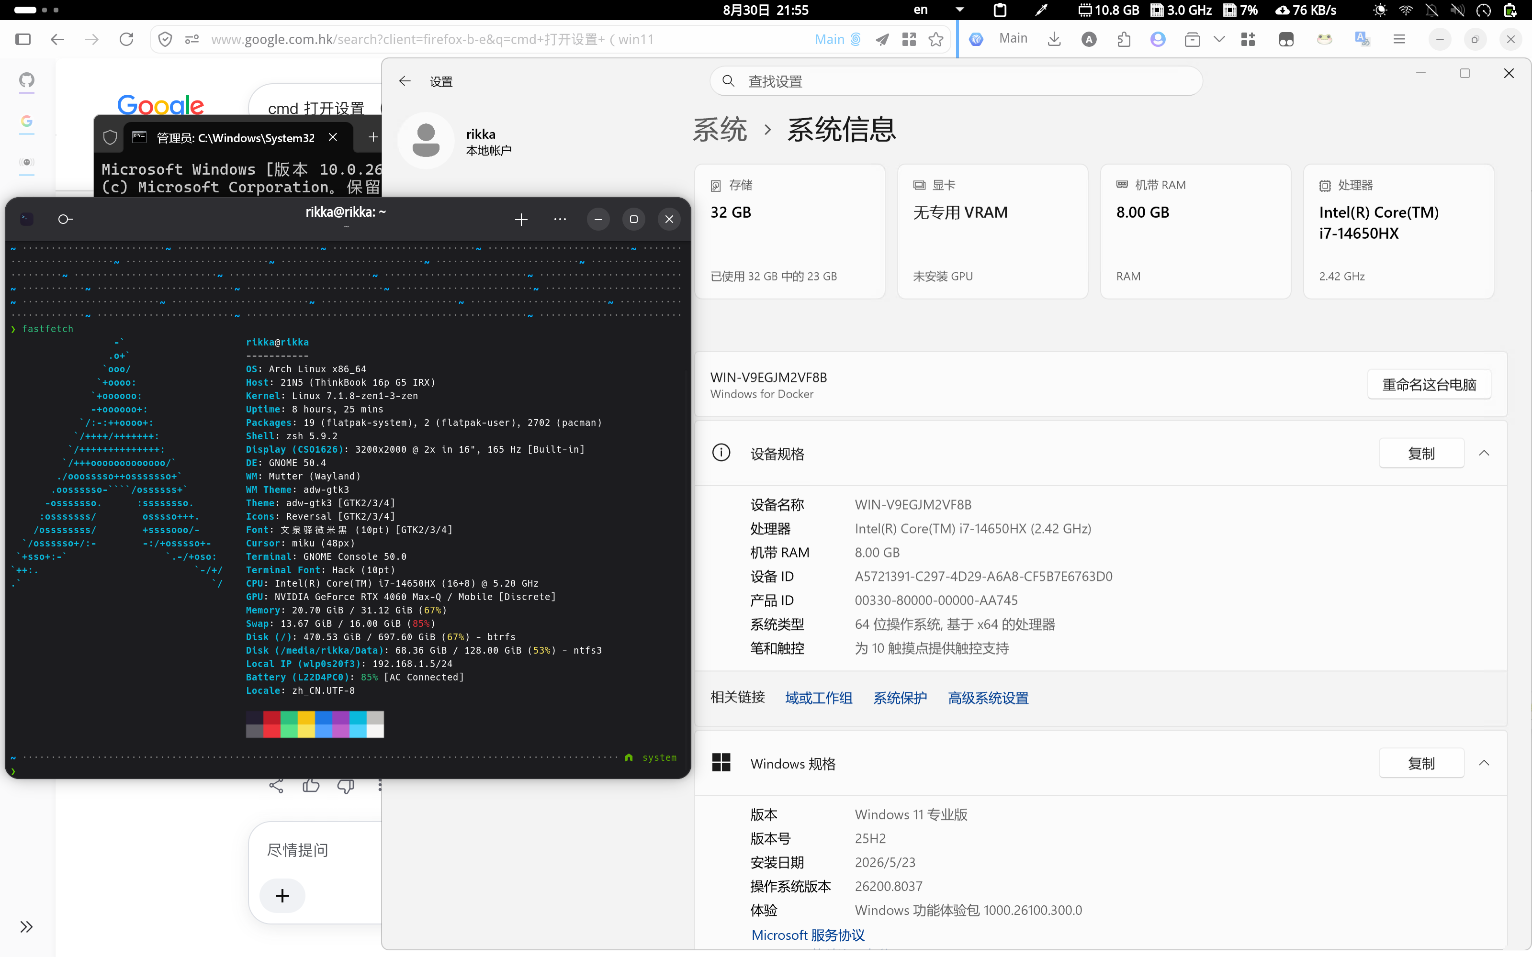This screenshot has height=957, width=1532.
Task: Open site permissions icon in address bar
Action: click(x=192, y=39)
